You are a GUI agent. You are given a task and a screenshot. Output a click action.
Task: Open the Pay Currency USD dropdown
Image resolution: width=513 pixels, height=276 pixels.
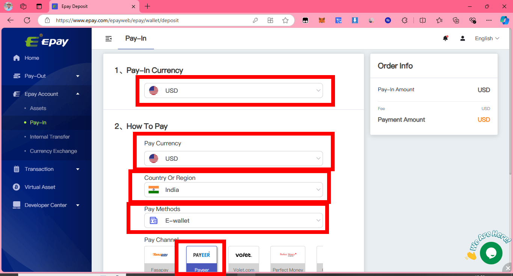[234, 158]
